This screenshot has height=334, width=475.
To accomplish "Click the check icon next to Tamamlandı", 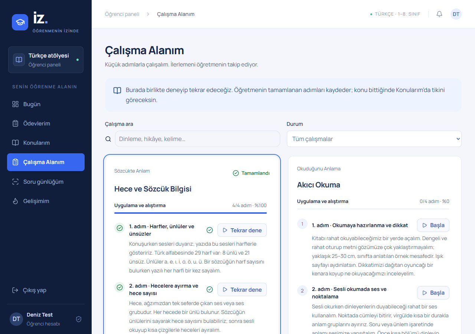I will 236,173.
